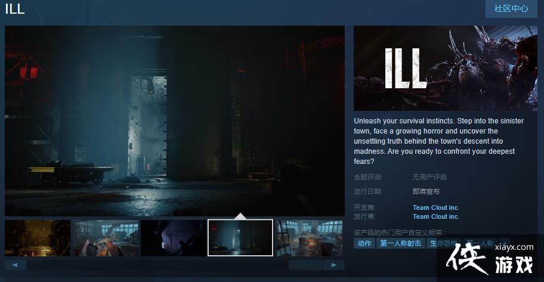Open publisher link Team Clout inc.

(x=436, y=216)
